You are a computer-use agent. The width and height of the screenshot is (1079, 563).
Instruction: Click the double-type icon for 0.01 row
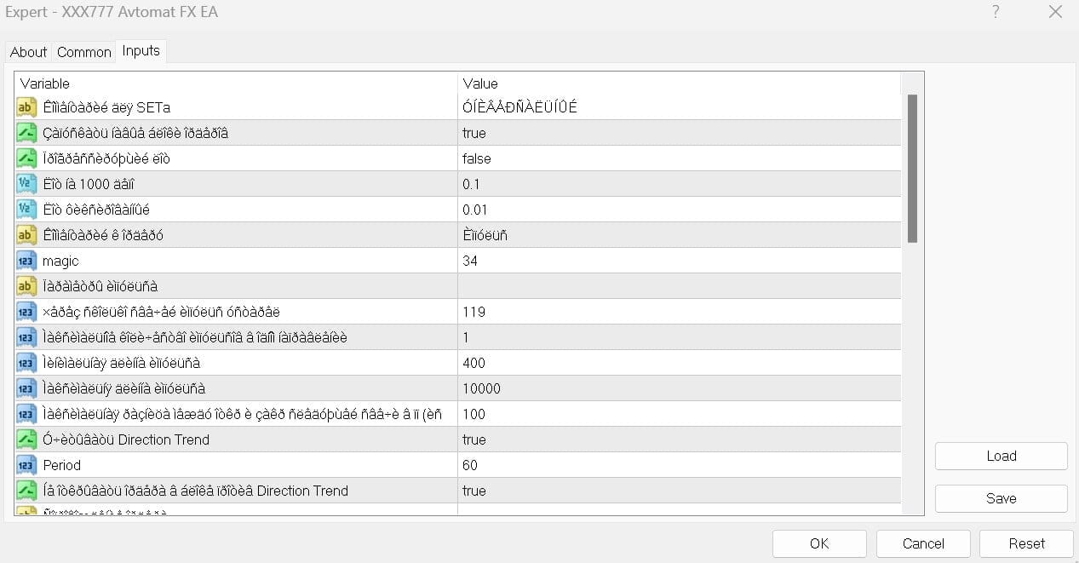point(26,210)
